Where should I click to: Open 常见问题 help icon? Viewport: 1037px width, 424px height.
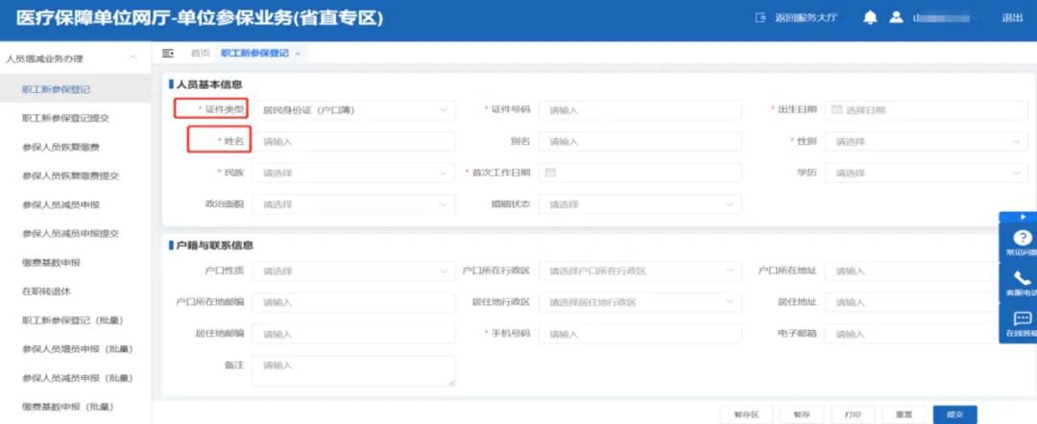pyautogui.click(x=1022, y=238)
